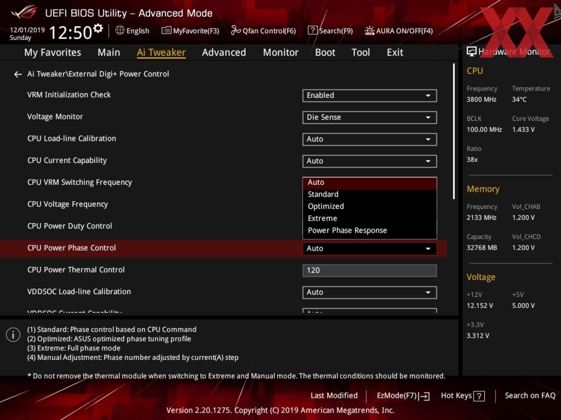This screenshot has width=561, height=420.
Task: Select CPU Voltage Frequency label
Action: [x=68, y=204]
